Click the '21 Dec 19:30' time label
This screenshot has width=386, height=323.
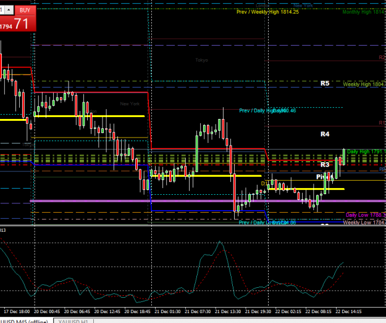258,312
